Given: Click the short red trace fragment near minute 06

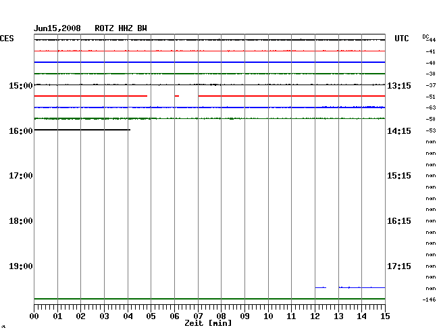Looking at the screenshot, I should pos(177,96).
